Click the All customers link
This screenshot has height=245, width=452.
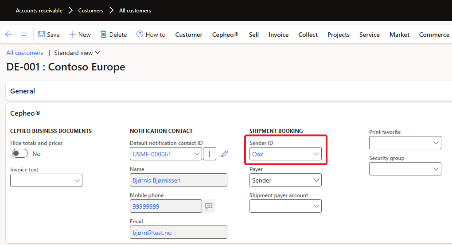(25, 53)
